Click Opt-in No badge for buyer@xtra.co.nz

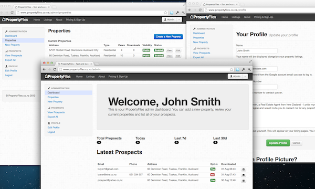point(212,175)
